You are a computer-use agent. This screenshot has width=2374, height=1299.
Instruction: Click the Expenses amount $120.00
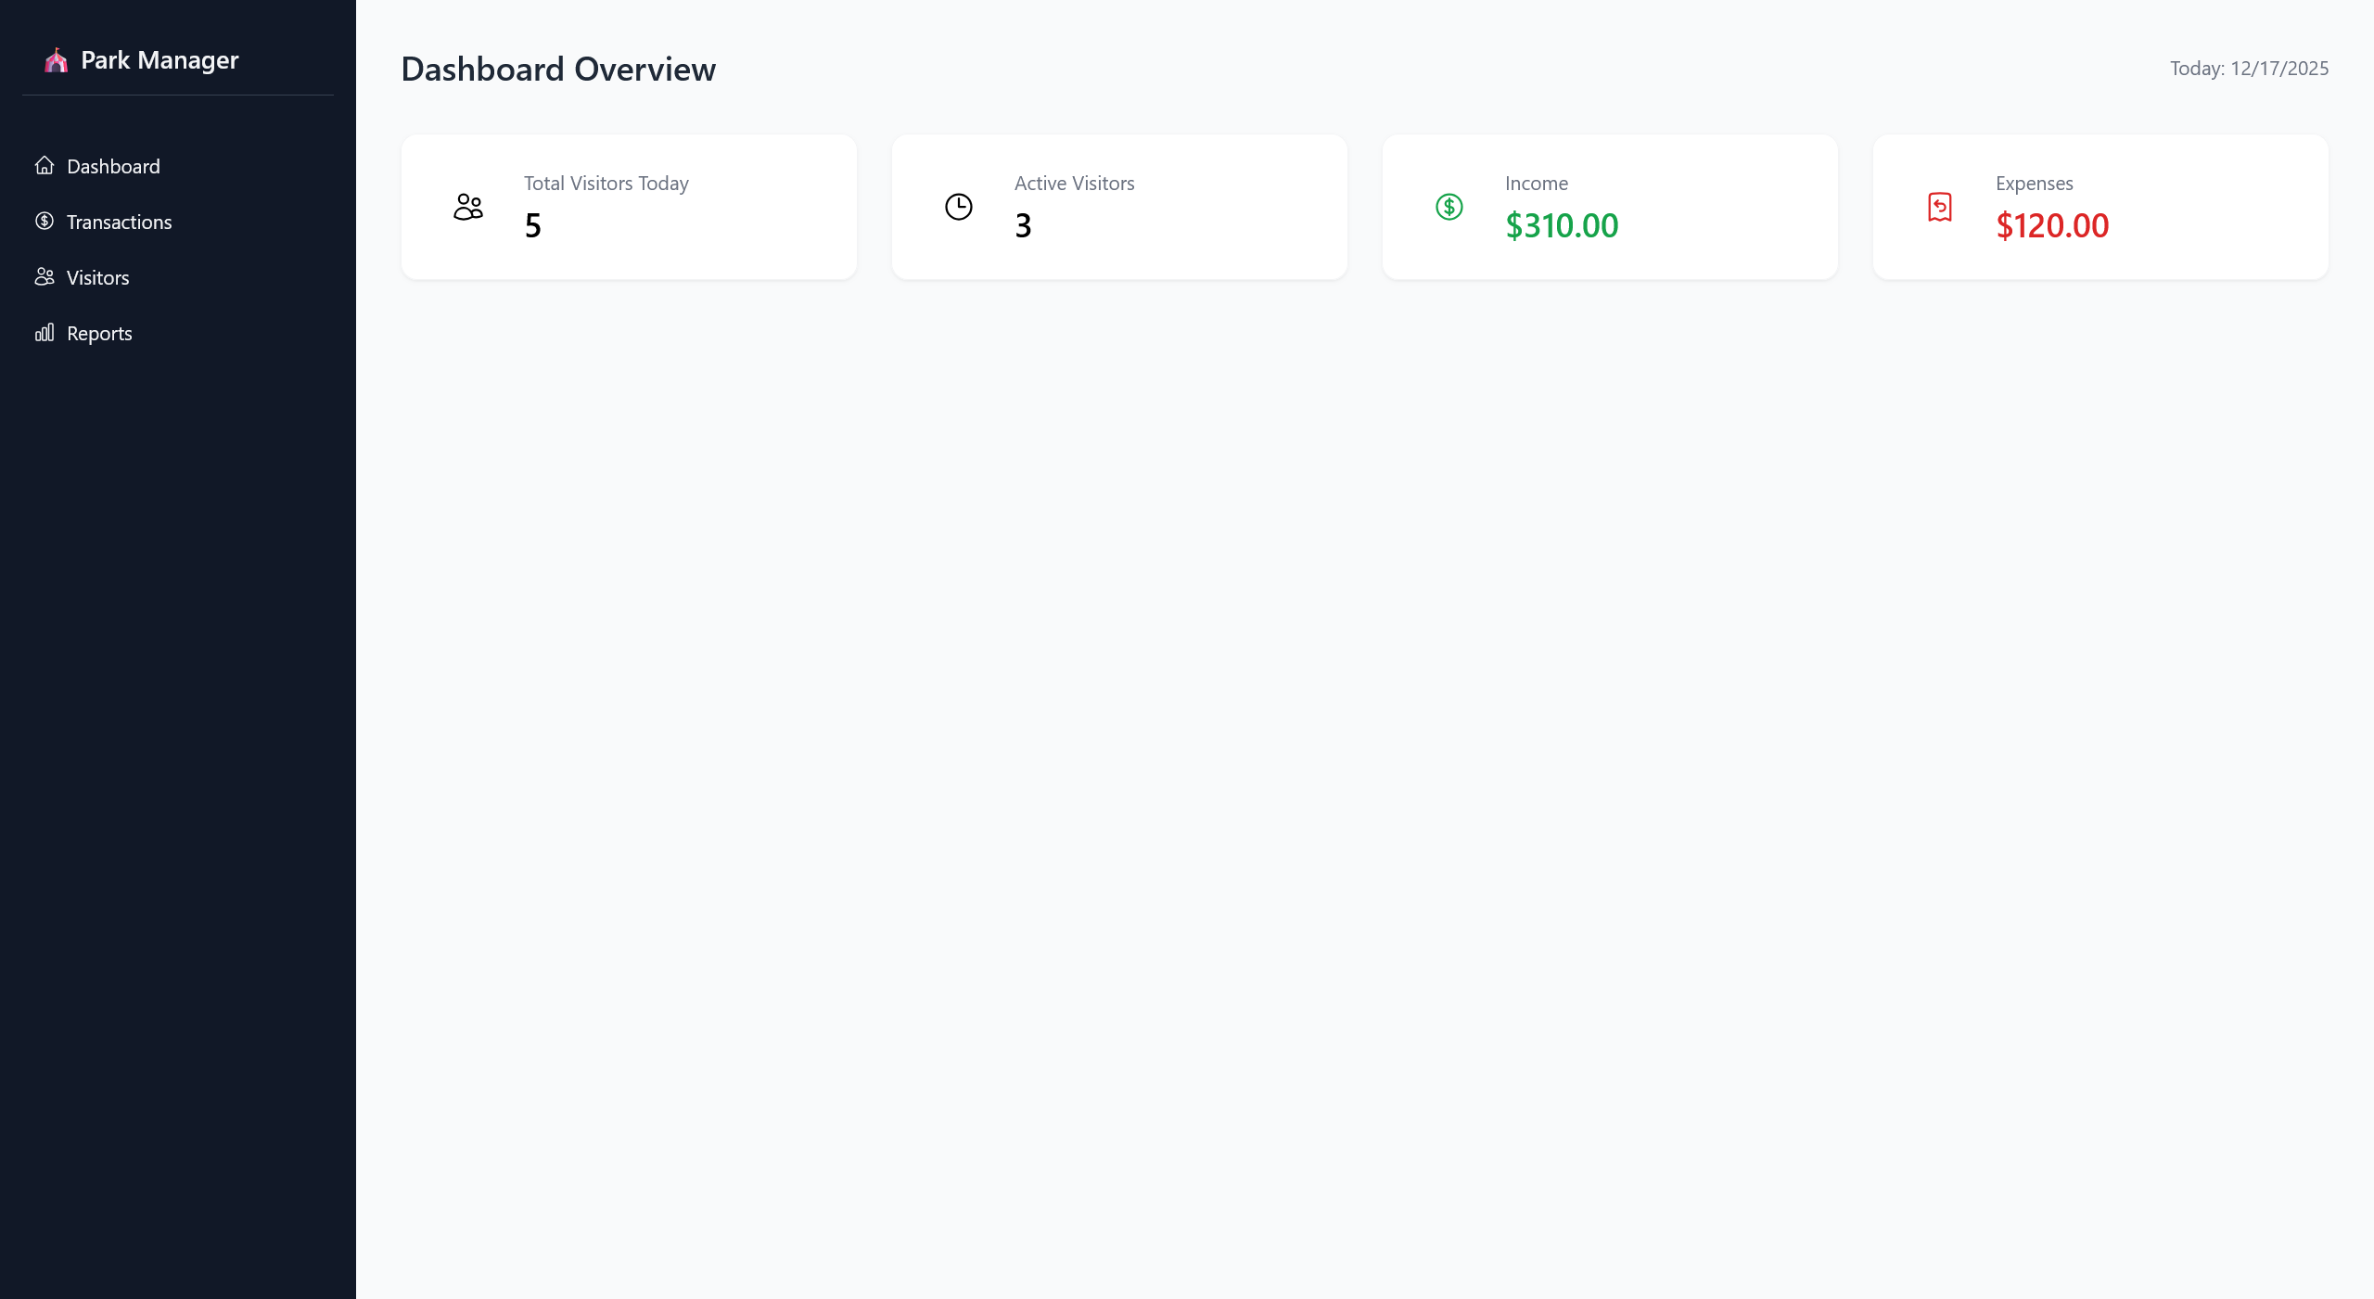(2052, 225)
